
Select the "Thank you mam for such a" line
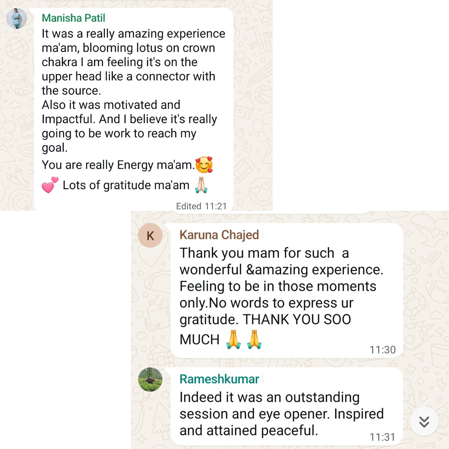tap(264, 253)
